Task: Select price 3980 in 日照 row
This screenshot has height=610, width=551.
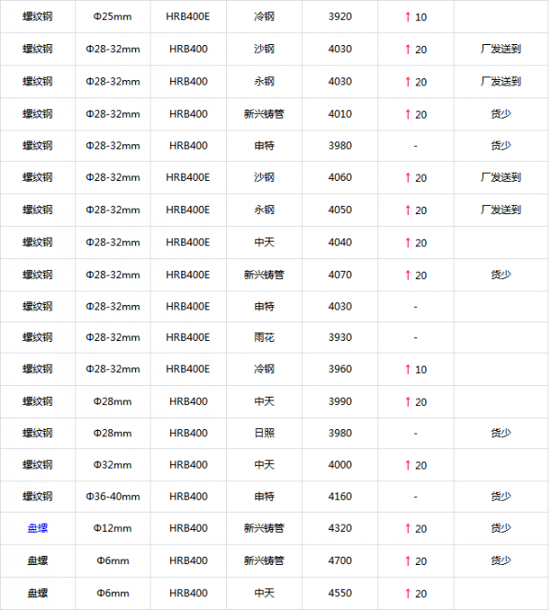Action: [340, 433]
